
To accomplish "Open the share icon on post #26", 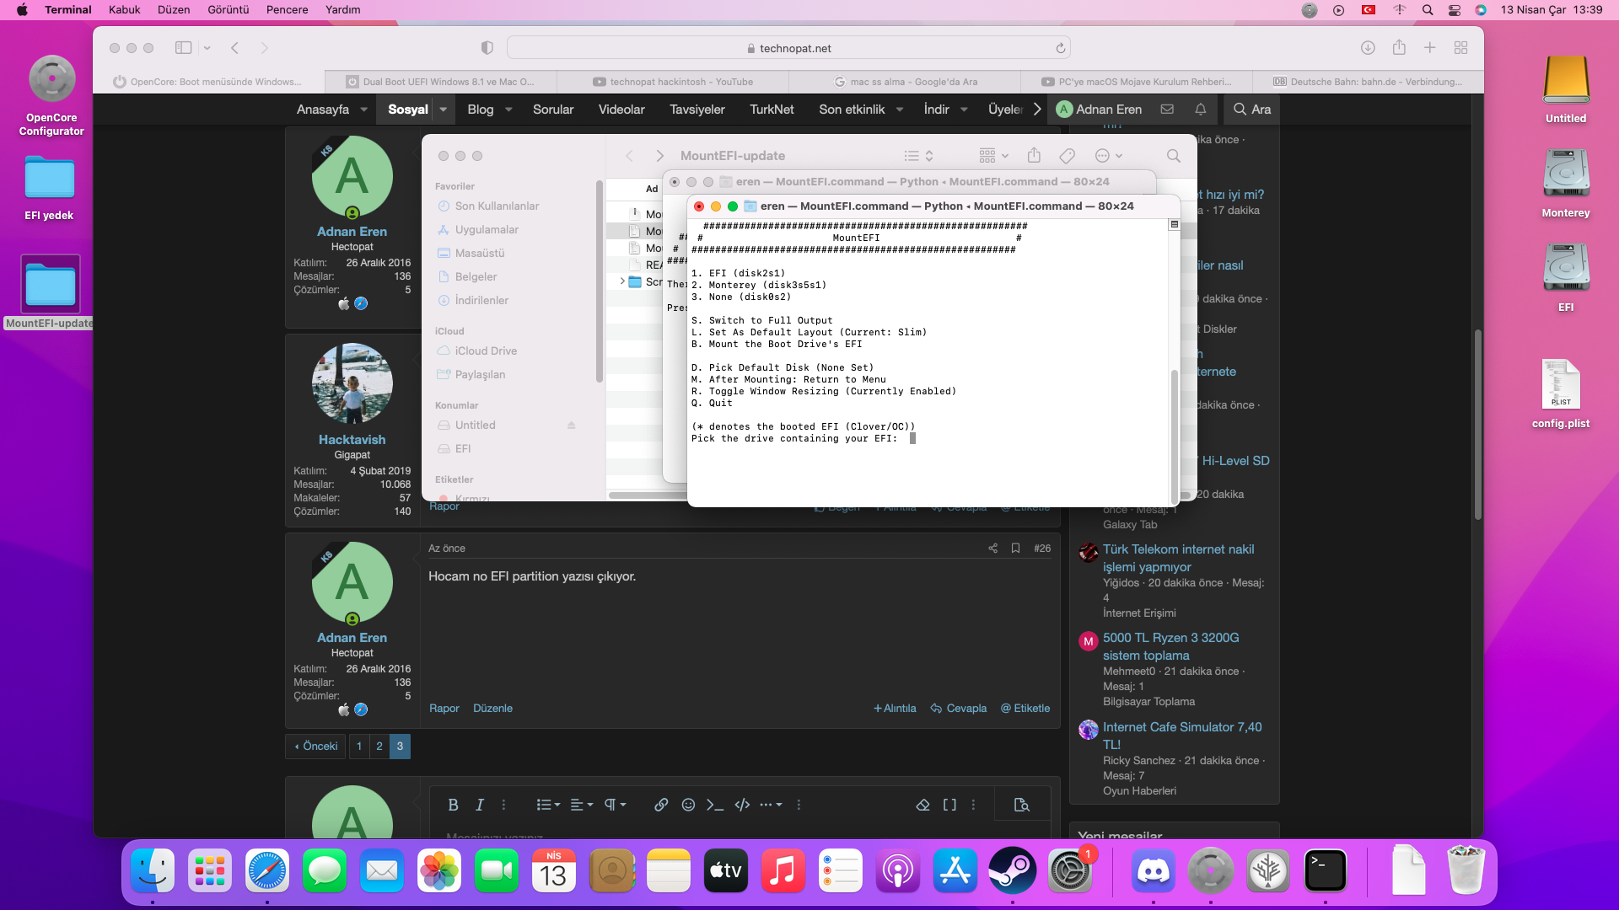I will [x=992, y=549].
